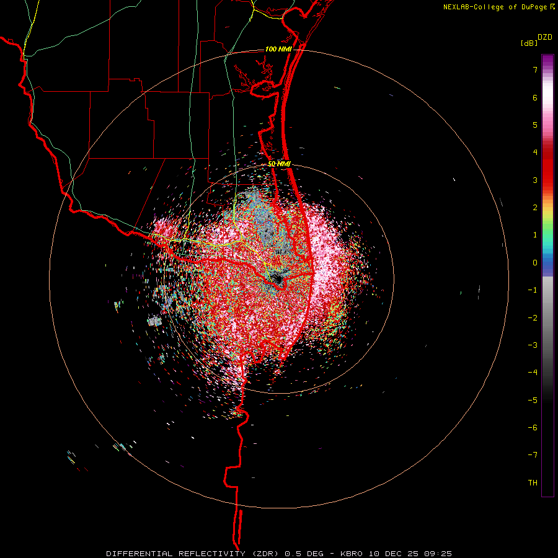Click the Differential Reflectivity product title caption
558x558 pixels.
click(x=279, y=554)
